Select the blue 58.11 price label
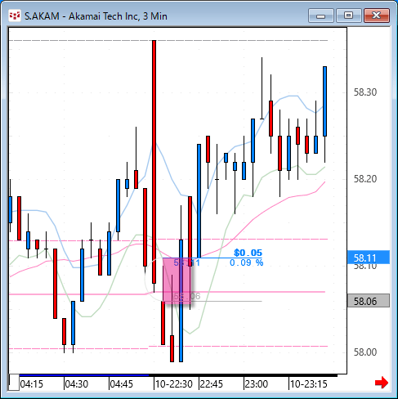Screen dimensions: 398x399 click(369, 258)
